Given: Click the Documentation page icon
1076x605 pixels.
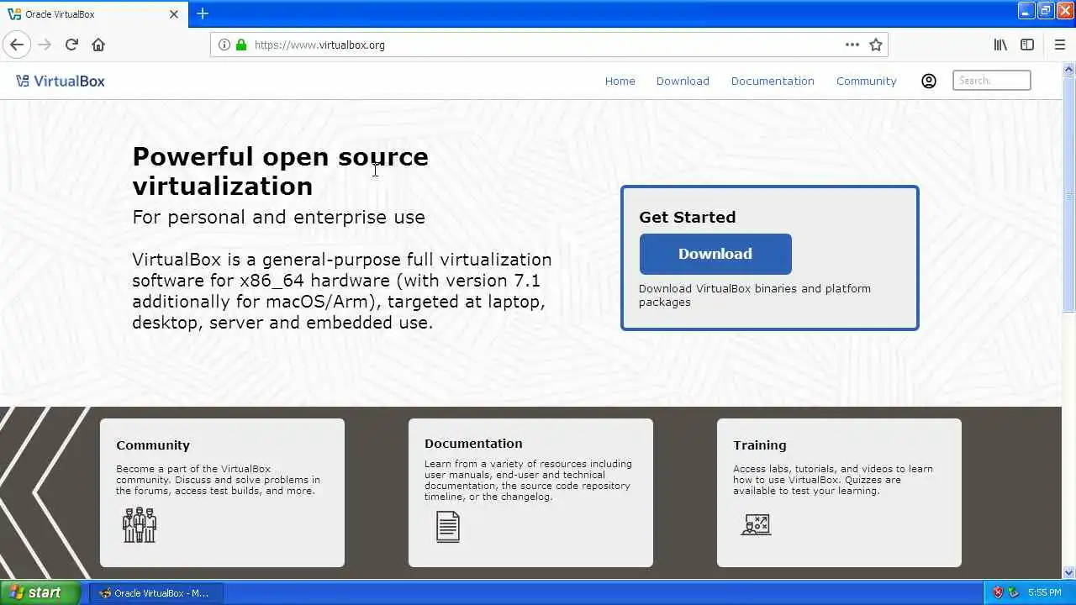Looking at the screenshot, I should coord(448,527).
